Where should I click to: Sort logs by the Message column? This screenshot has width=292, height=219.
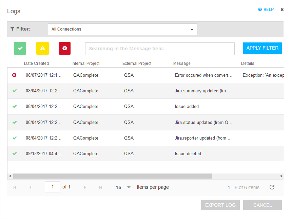click(x=182, y=63)
